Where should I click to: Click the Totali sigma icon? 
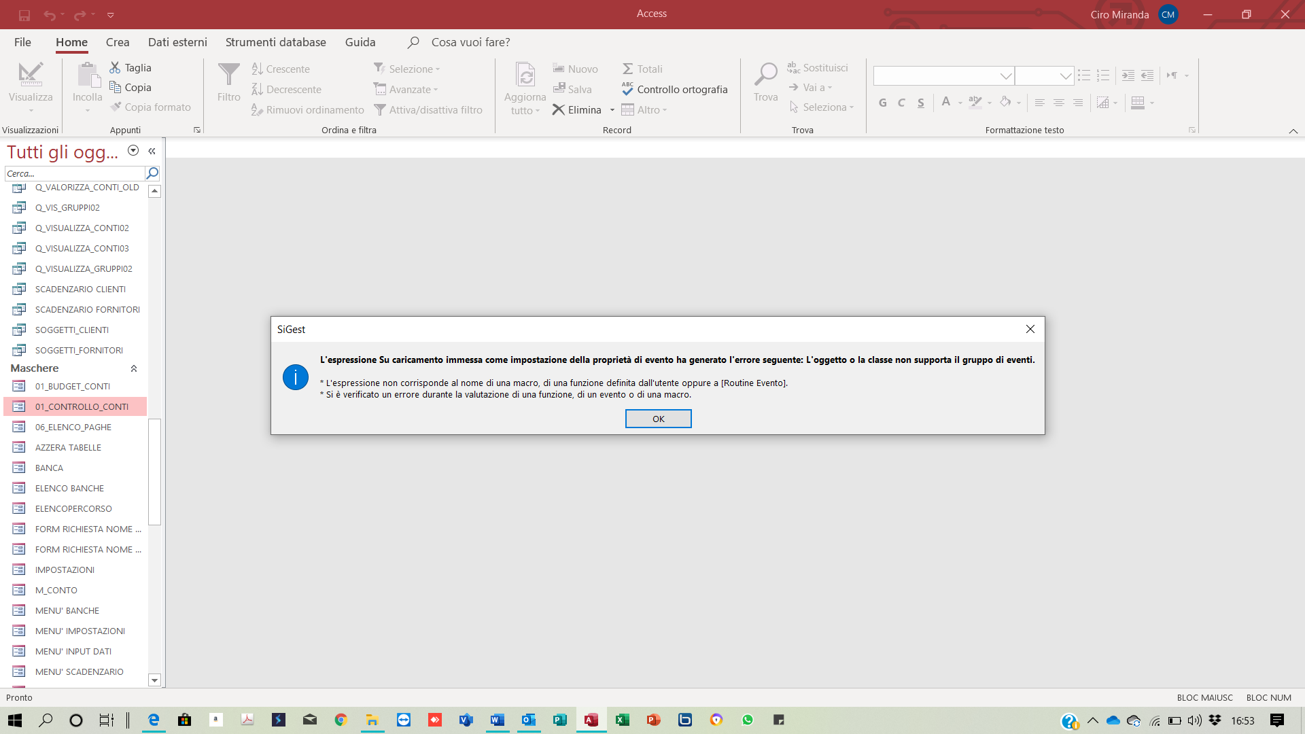(x=627, y=69)
